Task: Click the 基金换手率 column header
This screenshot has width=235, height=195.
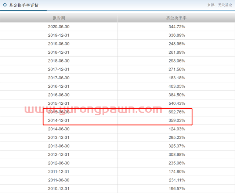Action: (x=176, y=18)
